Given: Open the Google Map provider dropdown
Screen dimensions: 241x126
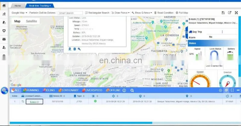Looking at the screenshot, I should coord(19,13).
